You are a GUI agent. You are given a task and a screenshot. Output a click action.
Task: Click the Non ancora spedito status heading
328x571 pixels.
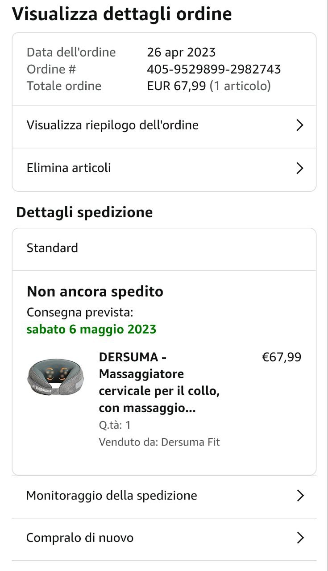pyautogui.click(x=95, y=292)
